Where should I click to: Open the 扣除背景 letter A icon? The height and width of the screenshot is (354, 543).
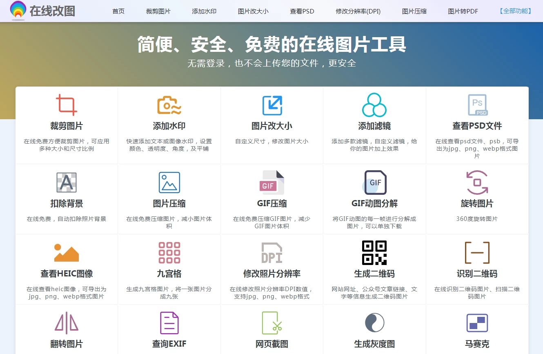[66, 183]
